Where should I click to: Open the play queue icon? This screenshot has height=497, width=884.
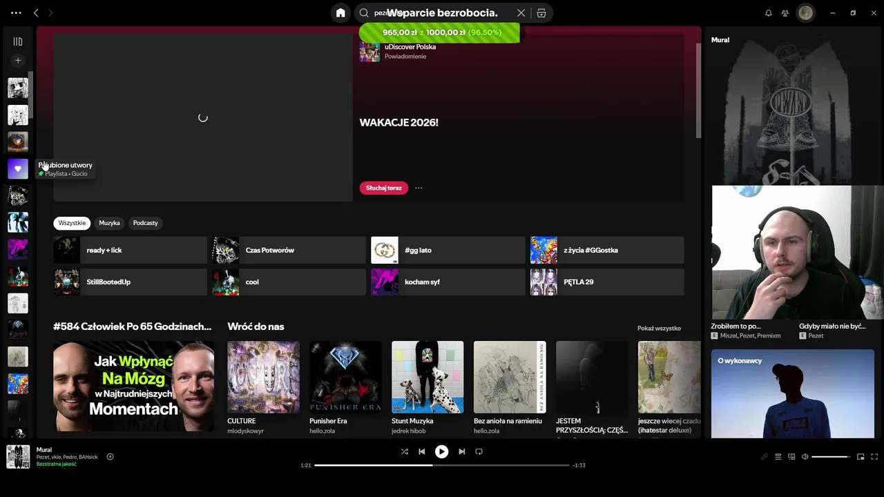click(778, 456)
